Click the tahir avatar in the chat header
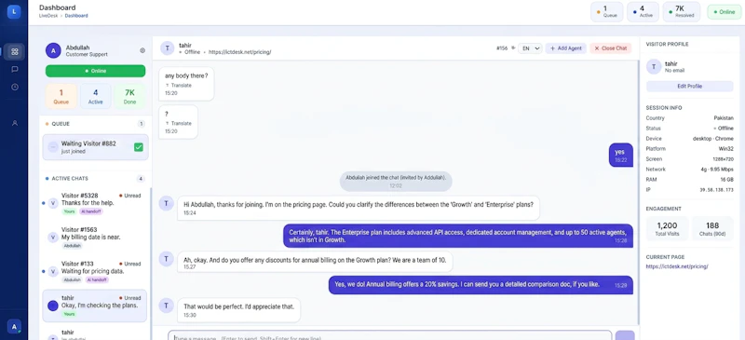Image resolution: width=745 pixels, height=340 pixels. point(168,48)
